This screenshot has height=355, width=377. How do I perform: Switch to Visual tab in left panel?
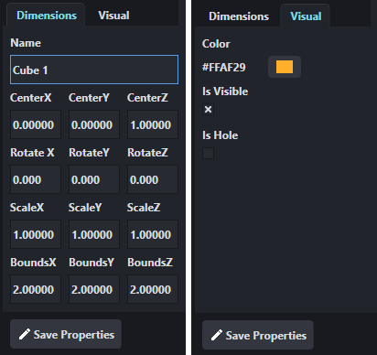point(113,16)
